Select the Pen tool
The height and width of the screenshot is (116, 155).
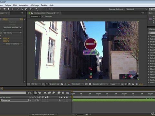(x=8, y=9)
